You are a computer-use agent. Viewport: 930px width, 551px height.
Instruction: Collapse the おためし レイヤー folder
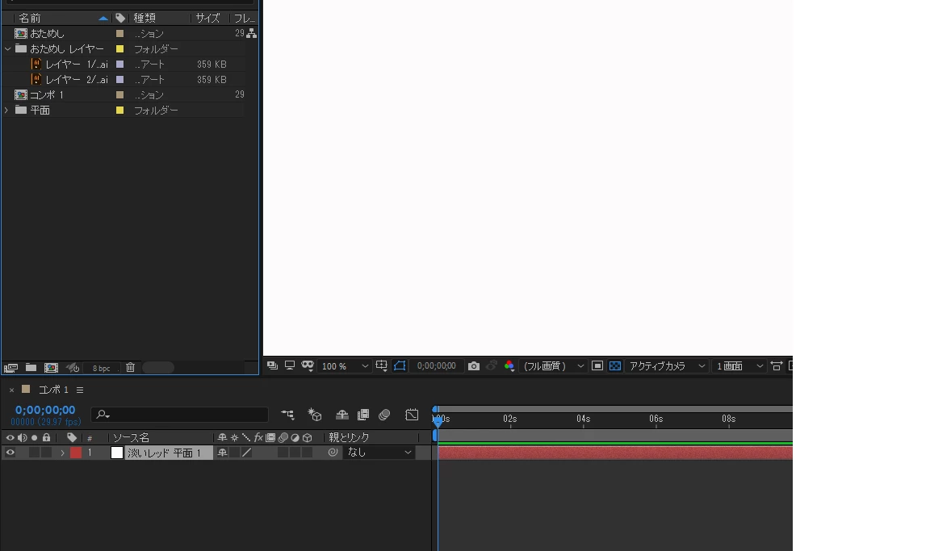[8, 49]
